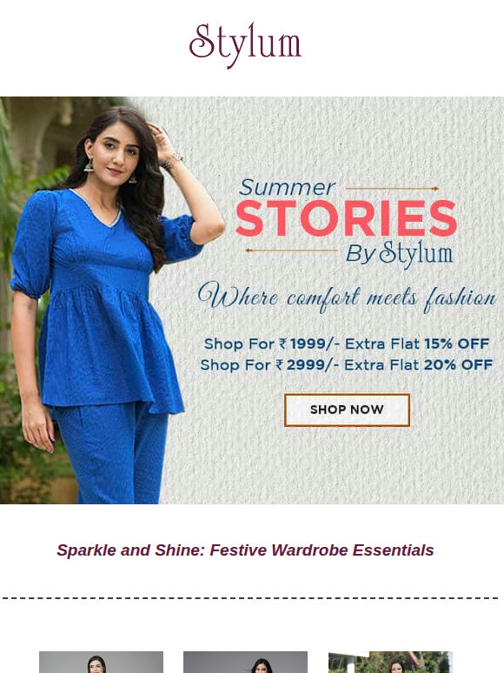Select the ₹1999 extra flat offer line
Viewport: 504px width, 673px height.
click(346, 343)
